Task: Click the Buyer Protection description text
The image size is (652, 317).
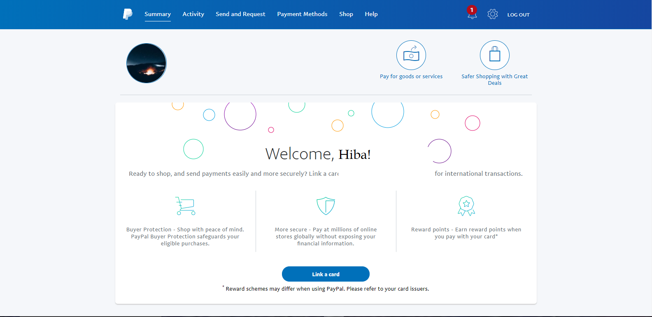Action: pos(185,237)
